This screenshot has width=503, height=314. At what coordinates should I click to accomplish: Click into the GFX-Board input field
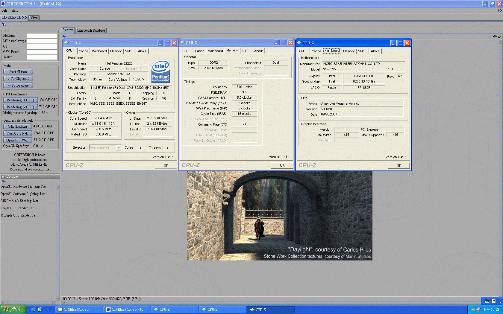pos(42,52)
